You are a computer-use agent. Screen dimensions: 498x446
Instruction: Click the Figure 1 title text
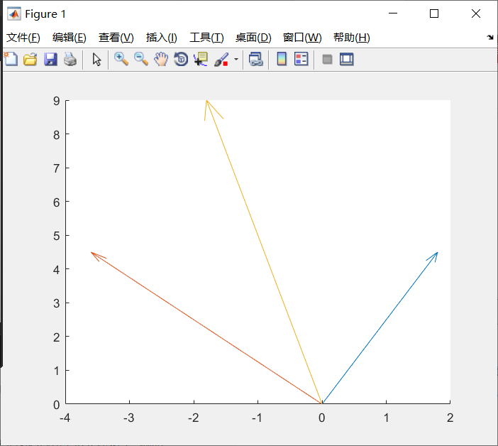pyautogui.click(x=45, y=14)
